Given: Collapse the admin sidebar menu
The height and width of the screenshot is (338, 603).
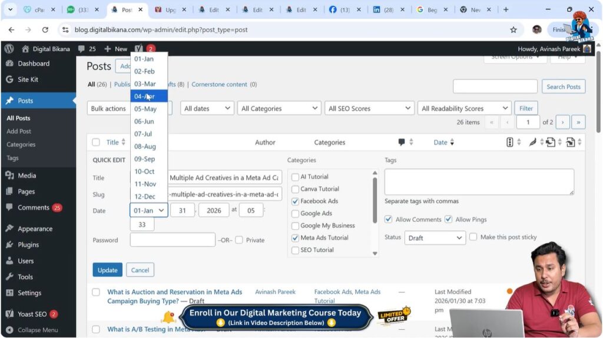Looking at the screenshot, I should click(37, 330).
